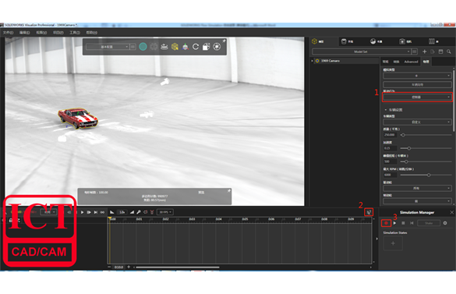The width and height of the screenshot is (456, 294).
Task: Switch to the Scenes palette tab (globe icon)
Action: pyautogui.click(x=376, y=41)
